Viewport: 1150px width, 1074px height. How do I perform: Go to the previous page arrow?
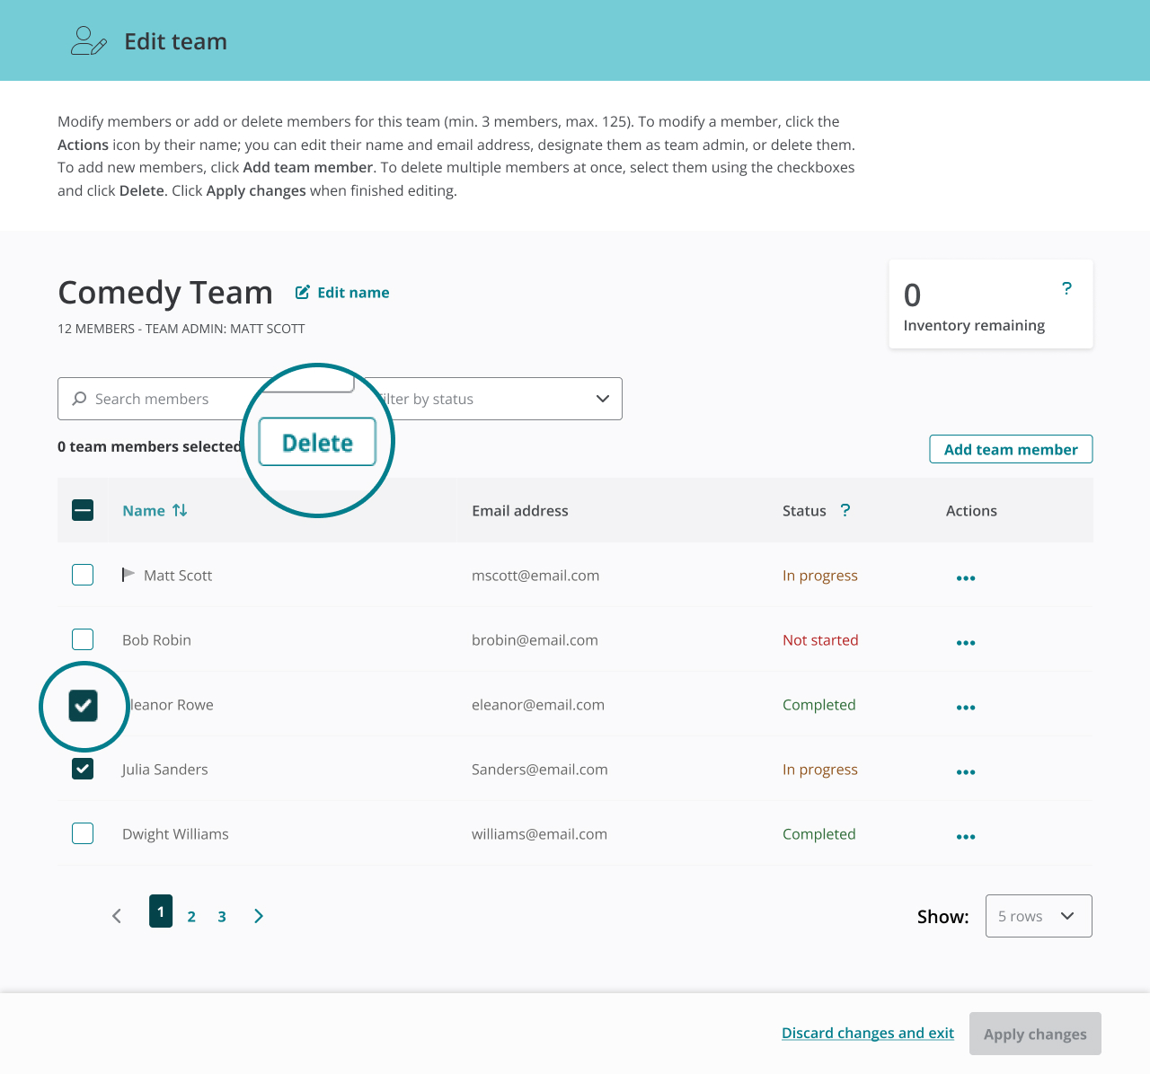click(117, 916)
